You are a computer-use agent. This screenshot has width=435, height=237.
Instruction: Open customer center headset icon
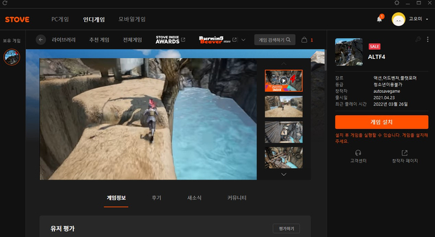coord(358,153)
